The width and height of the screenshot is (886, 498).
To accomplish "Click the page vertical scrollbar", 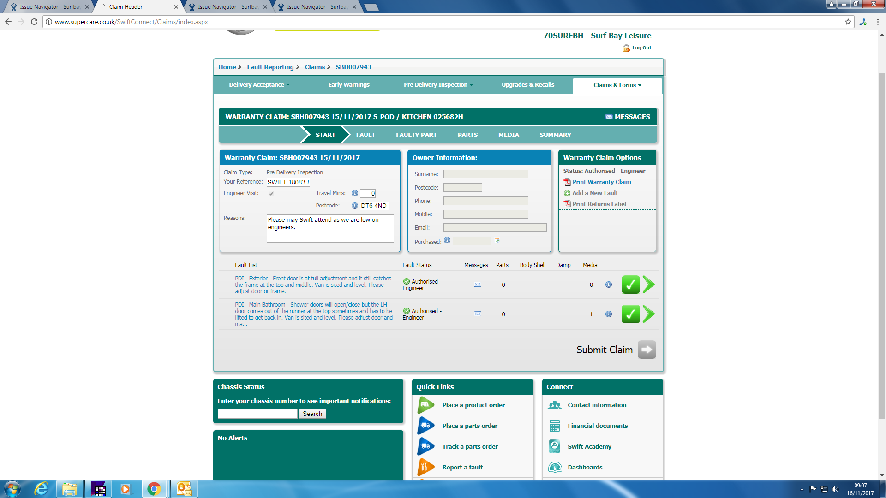I will (882, 246).
